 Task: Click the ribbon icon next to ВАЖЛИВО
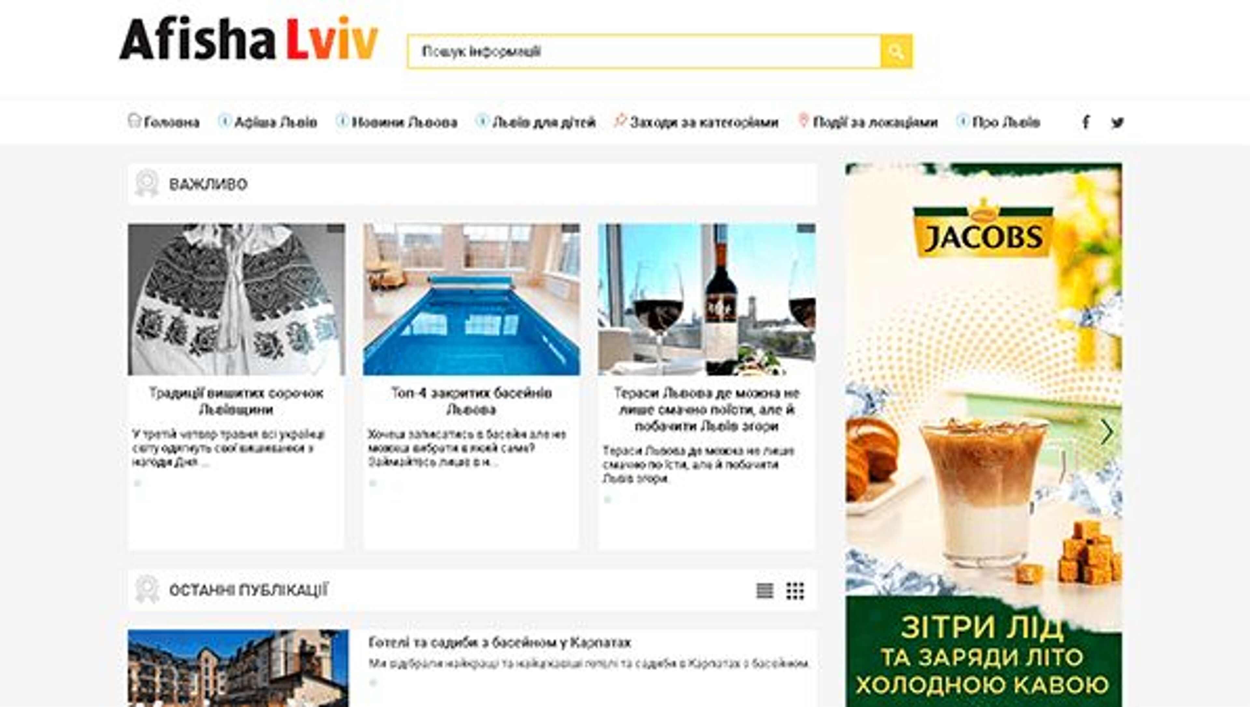click(146, 184)
